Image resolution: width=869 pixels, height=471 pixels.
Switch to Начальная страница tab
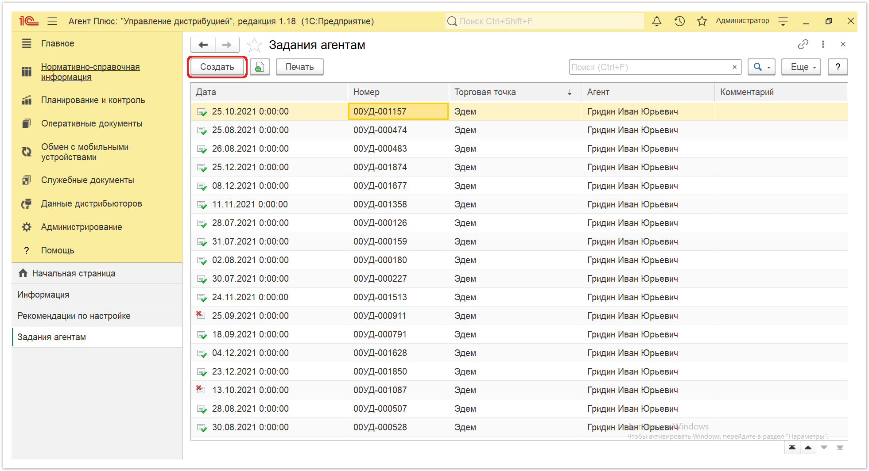[74, 273]
